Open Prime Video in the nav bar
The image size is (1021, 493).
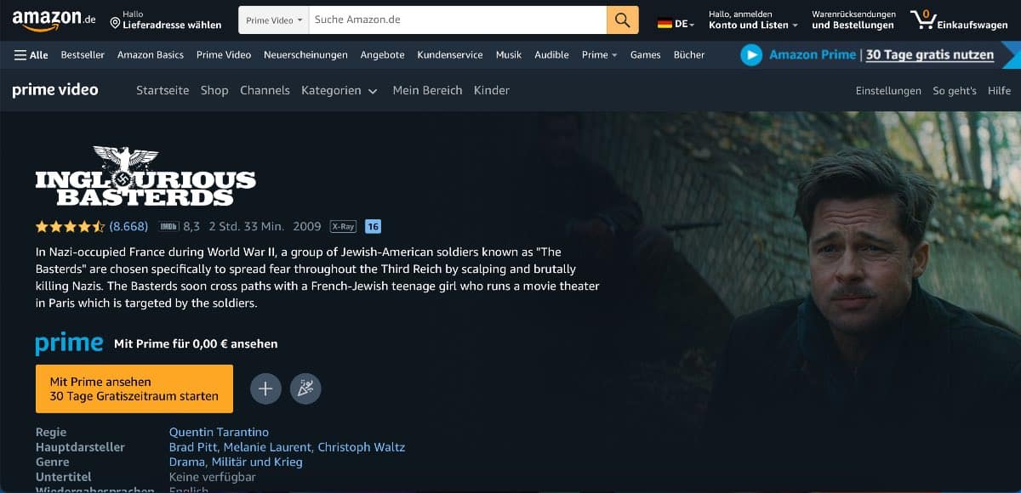[224, 54]
